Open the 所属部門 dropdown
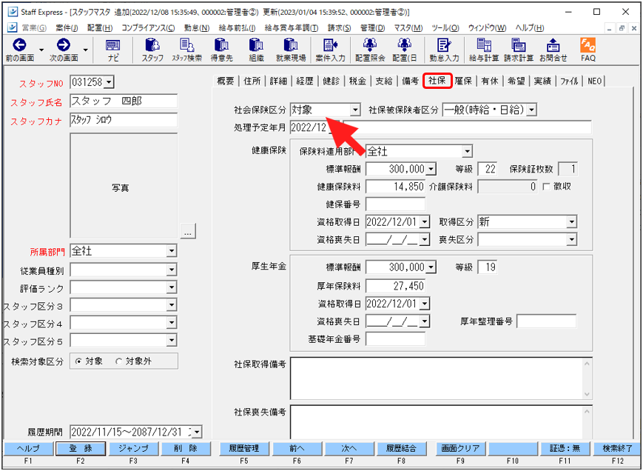The image size is (643, 471). pos(172,251)
